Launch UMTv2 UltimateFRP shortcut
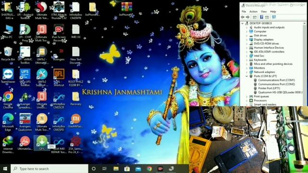This screenshot has width=308, height=173. [42, 55]
